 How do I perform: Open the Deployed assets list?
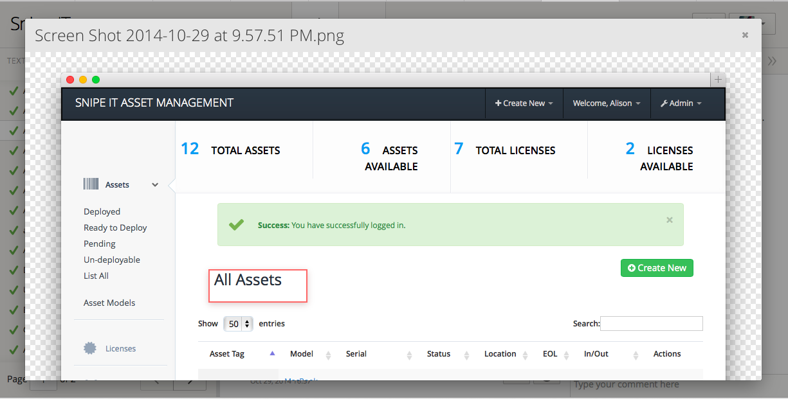pyautogui.click(x=102, y=211)
